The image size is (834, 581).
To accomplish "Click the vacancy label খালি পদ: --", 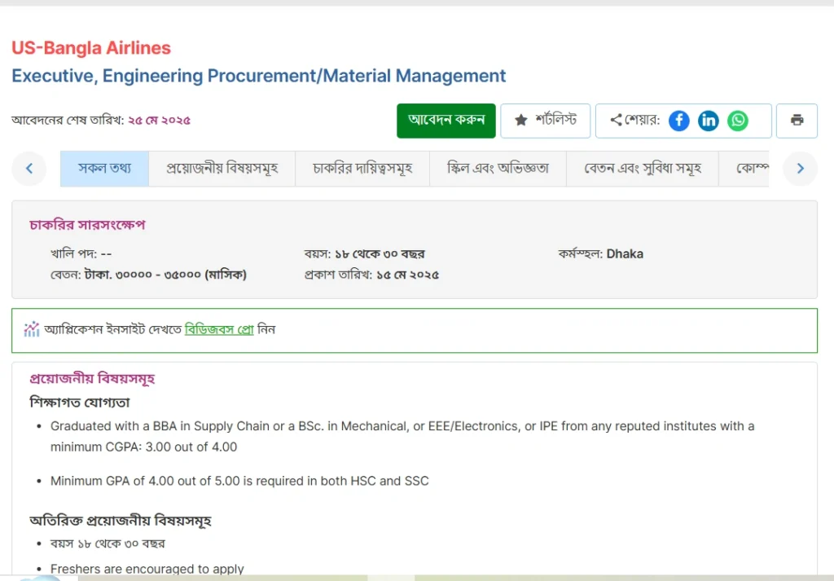I will tap(81, 253).
